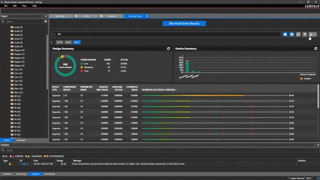Refresh the Design Summary panel
The height and width of the screenshot is (180, 320).
tap(168, 48)
